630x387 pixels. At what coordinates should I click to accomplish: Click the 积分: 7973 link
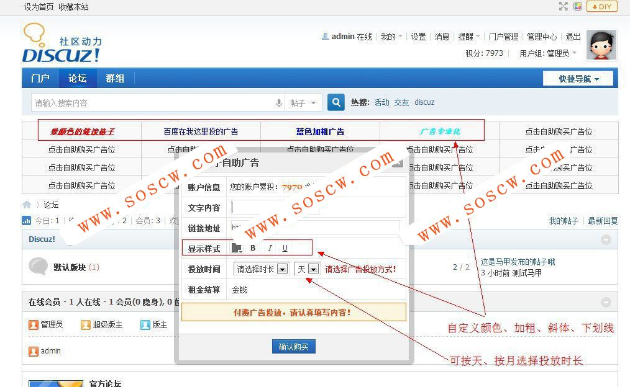[484, 53]
